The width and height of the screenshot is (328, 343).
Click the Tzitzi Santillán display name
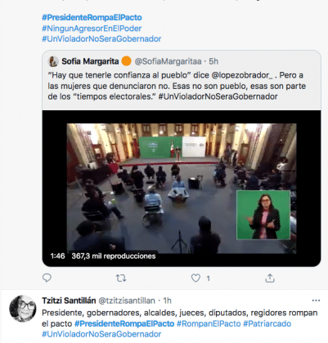point(69,301)
